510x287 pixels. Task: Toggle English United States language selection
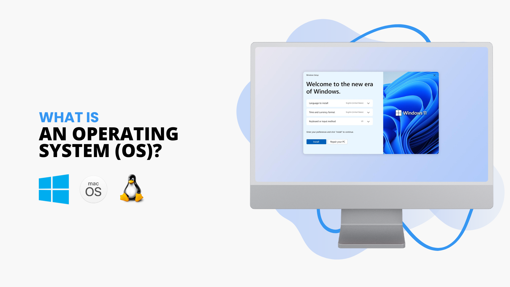(x=369, y=103)
